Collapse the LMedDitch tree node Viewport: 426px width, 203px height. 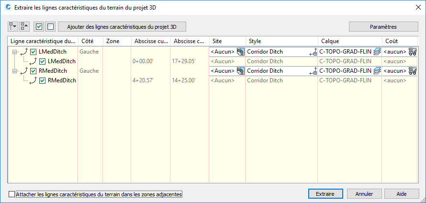click(x=15, y=52)
